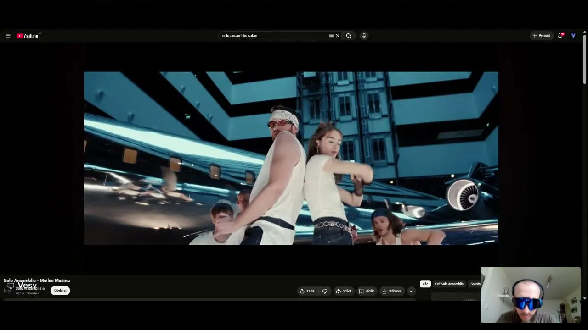Open the account avatar menu
Image resolution: width=588 pixels, height=330 pixels.
(573, 36)
